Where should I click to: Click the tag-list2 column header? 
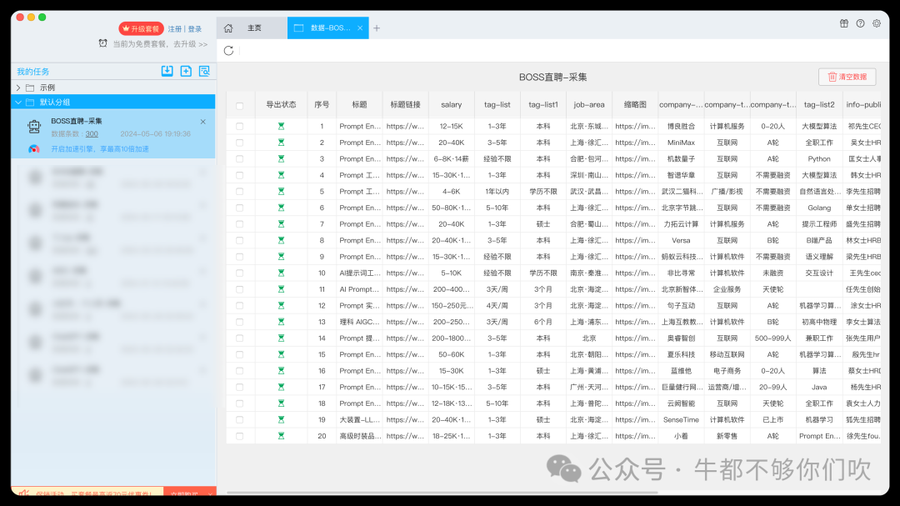point(819,104)
